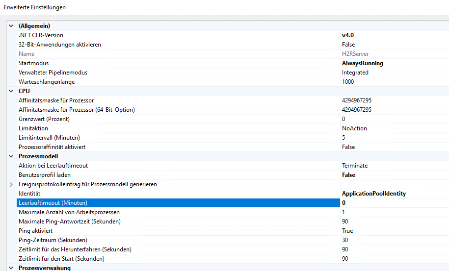Click the Integrated pipeline mode value
449x271 pixels.
pyautogui.click(x=355, y=73)
